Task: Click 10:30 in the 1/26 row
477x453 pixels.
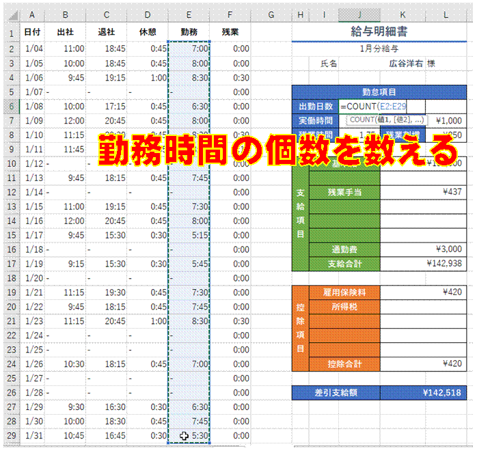Action: 66,364
